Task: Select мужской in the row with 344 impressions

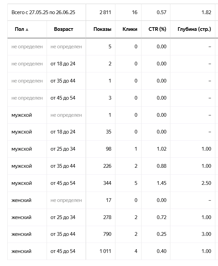Action: tap(22, 183)
